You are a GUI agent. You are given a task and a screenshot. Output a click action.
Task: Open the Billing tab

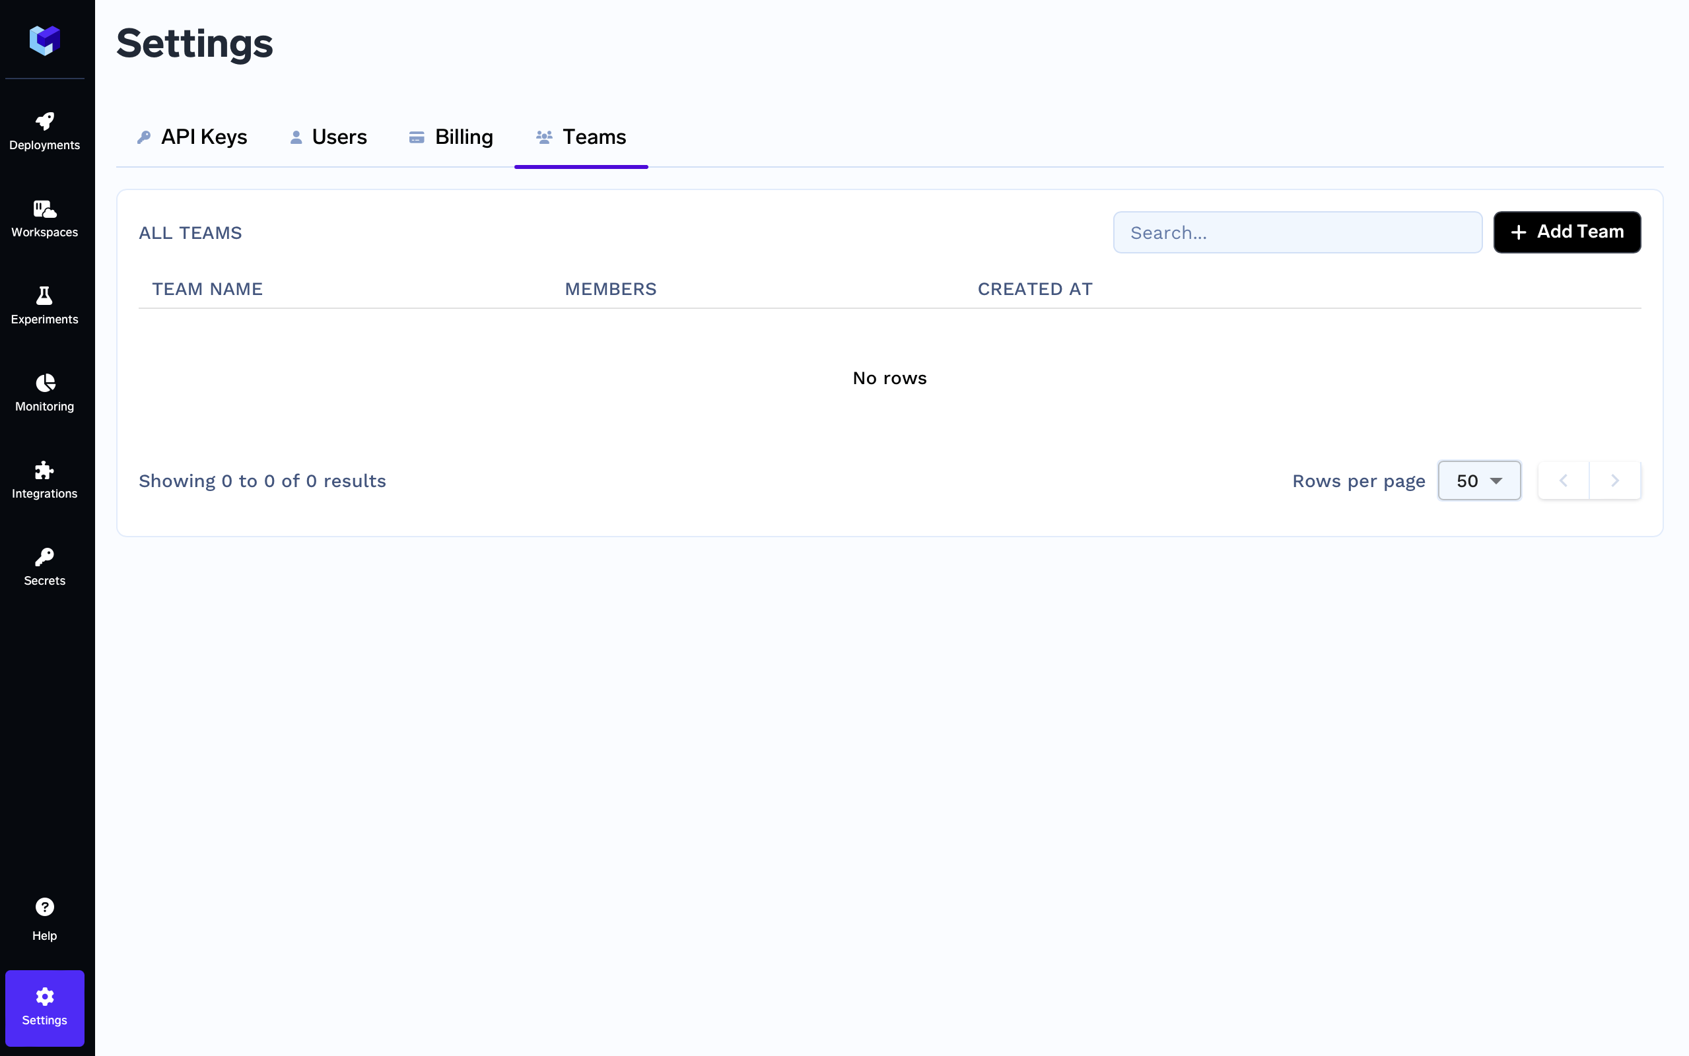coord(451,137)
